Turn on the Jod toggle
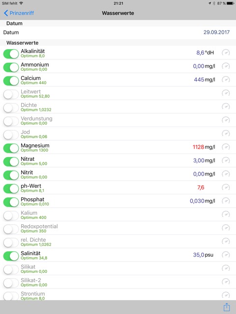This screenshot has height=314, width=236. tap(11, 134)
